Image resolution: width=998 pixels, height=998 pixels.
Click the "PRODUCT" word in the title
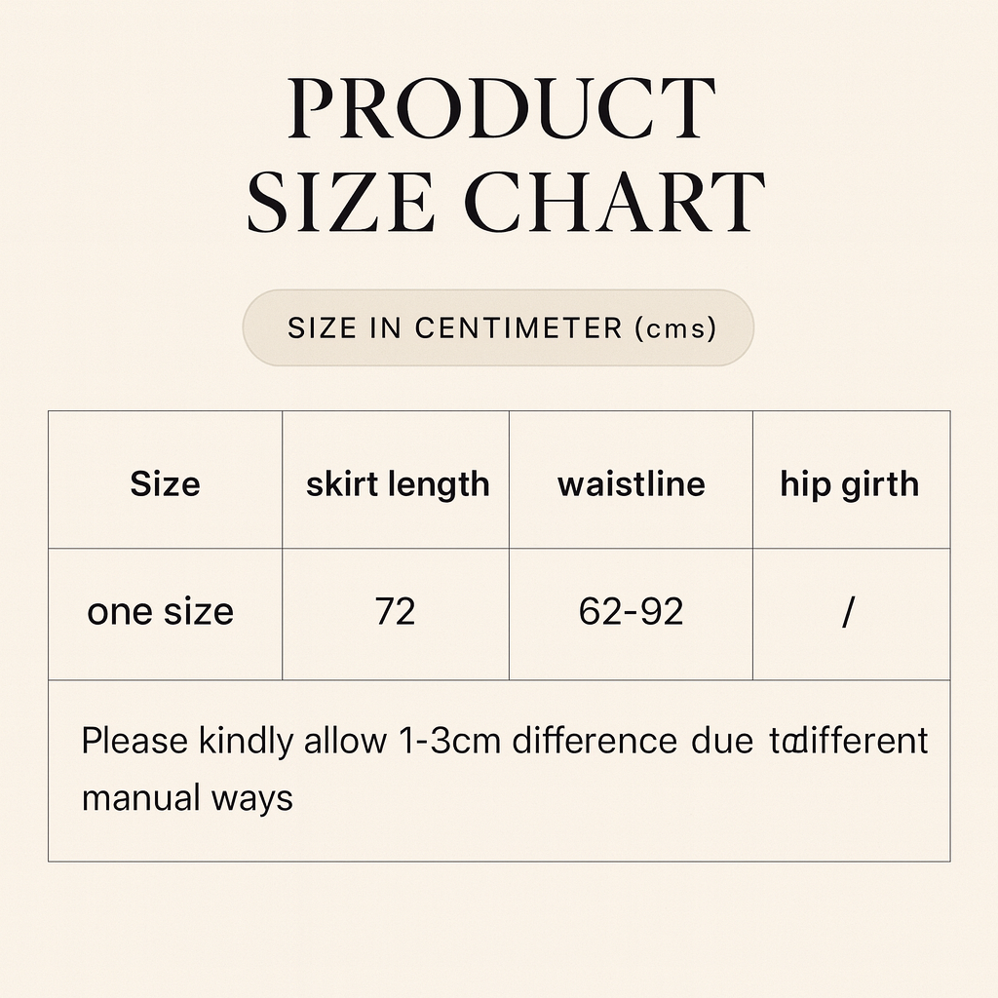(x=501, y=108)
